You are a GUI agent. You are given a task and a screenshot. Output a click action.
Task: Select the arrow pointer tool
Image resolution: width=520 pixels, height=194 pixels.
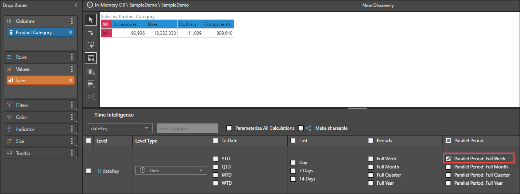(91, 20)
